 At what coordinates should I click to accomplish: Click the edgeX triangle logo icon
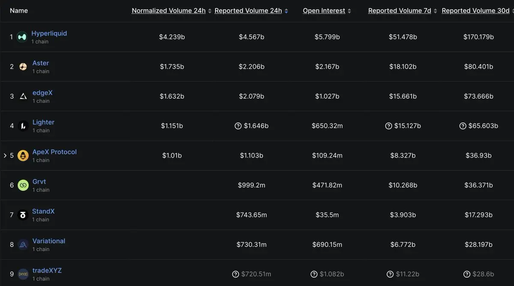pyautogui.click(x=23, y=96)
